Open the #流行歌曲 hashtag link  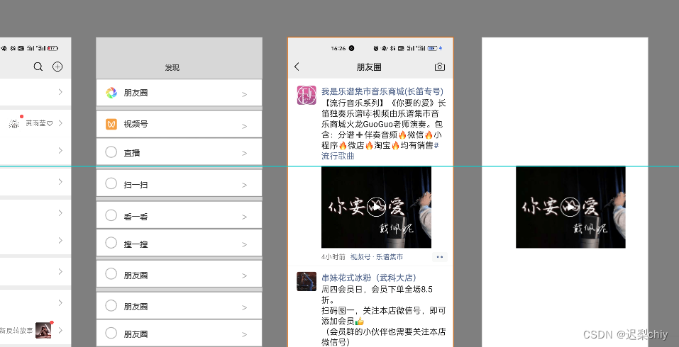coord(338,156)
